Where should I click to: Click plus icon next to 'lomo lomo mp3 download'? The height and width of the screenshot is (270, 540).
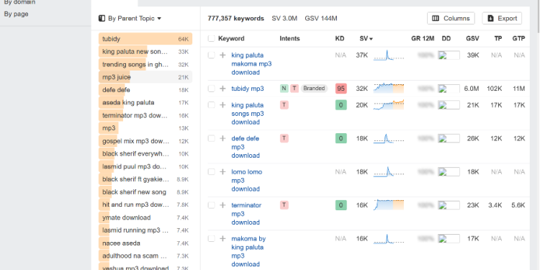coord(222,172)
